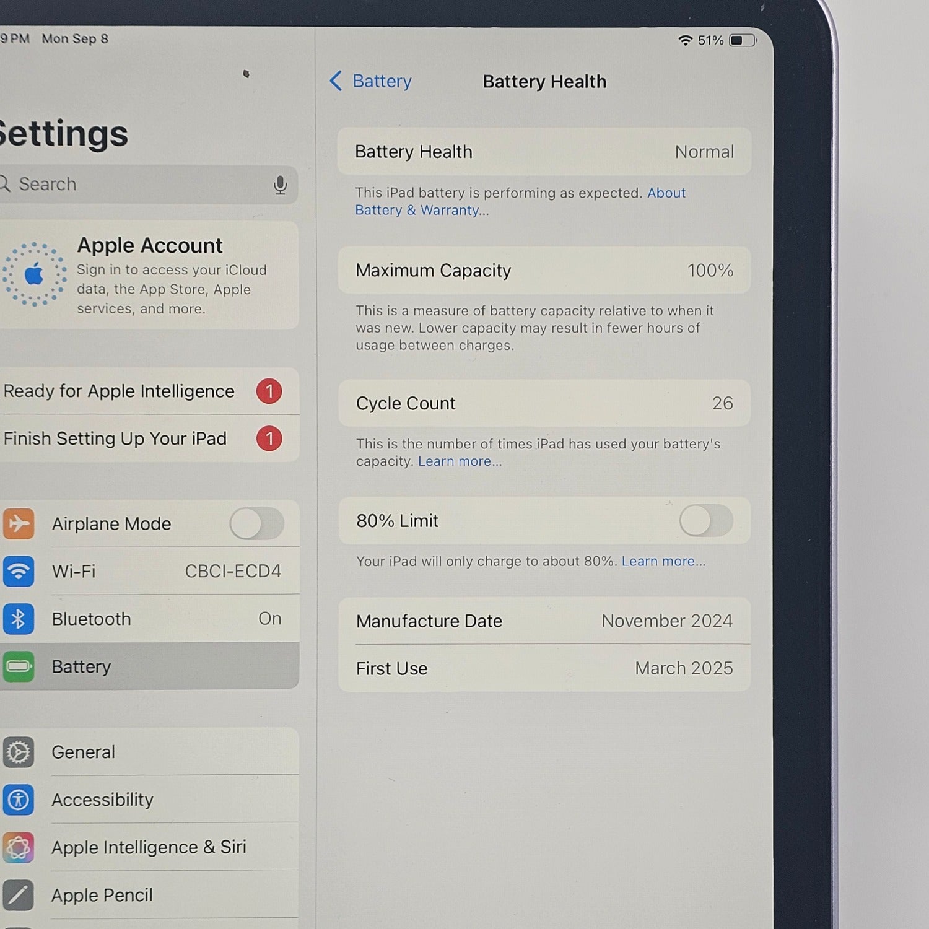Open About Battery & Warranty link
Screen dimensions: 929x929
coord(520,201)
